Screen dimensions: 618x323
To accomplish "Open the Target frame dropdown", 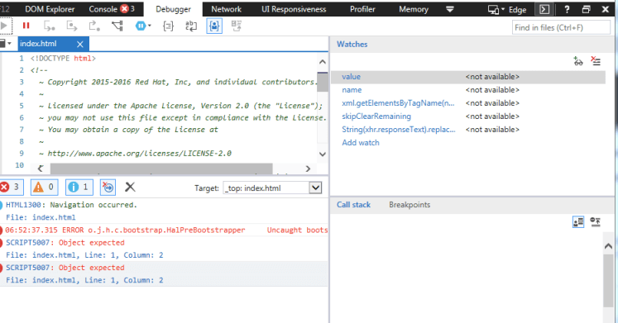I will 272,188.
